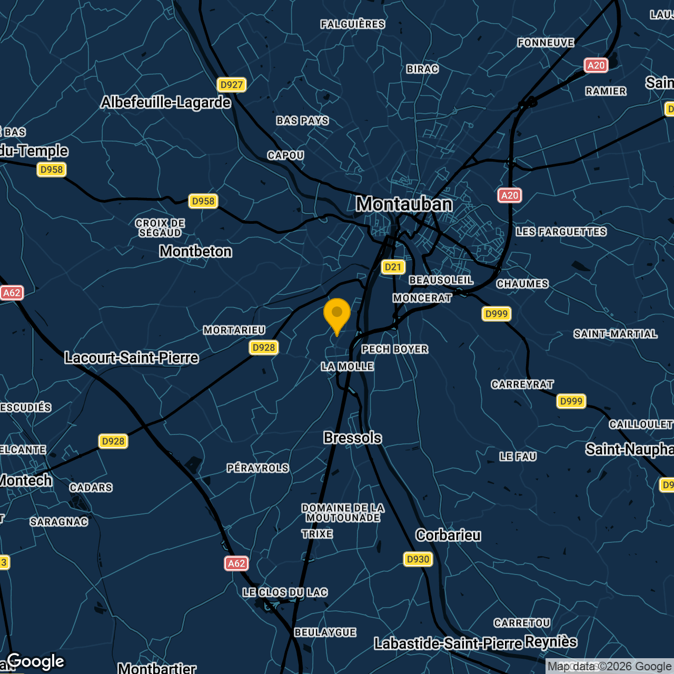674x674 pixels.
Task: Select the D927 road badge
Action: tap(232, 85)
